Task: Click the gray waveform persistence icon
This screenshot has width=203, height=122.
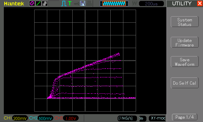Action: (x=45, y=4)
